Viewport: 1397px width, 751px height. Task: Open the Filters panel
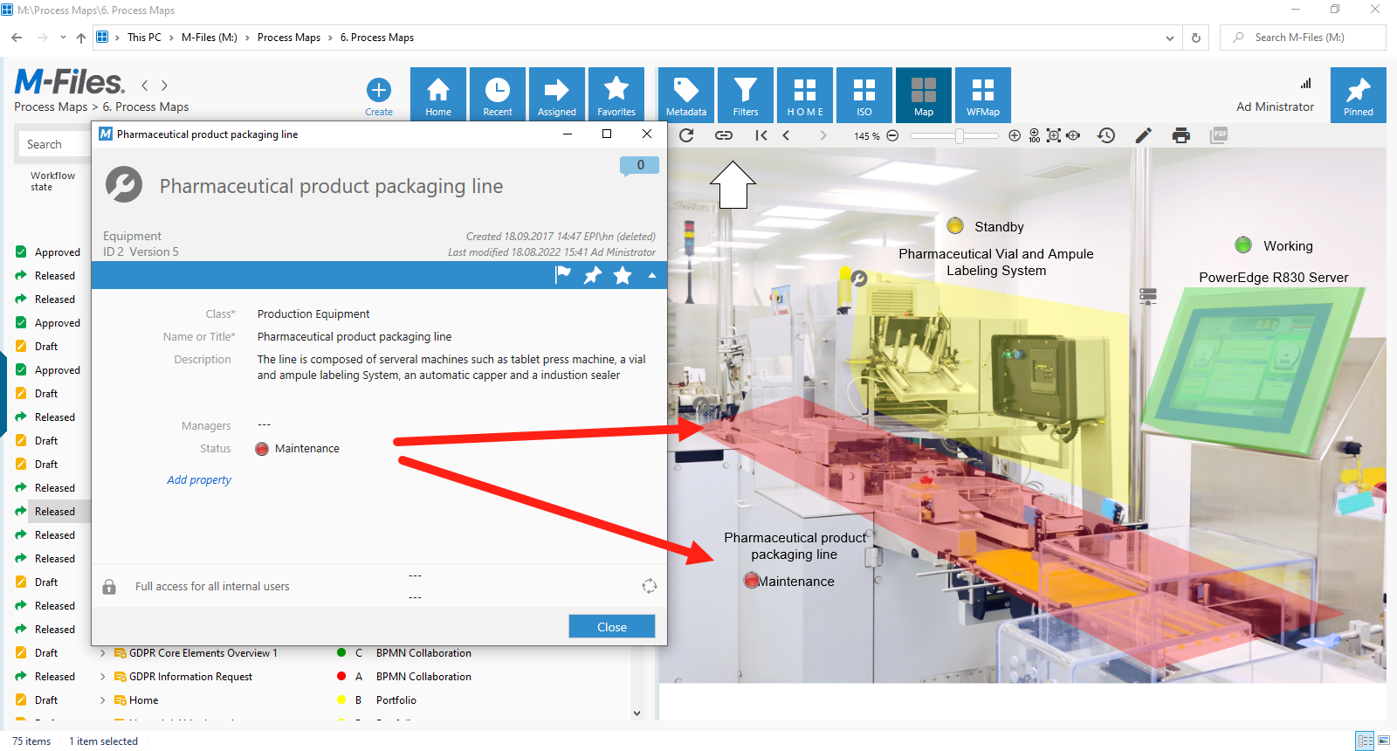click(x=746, y=94)
